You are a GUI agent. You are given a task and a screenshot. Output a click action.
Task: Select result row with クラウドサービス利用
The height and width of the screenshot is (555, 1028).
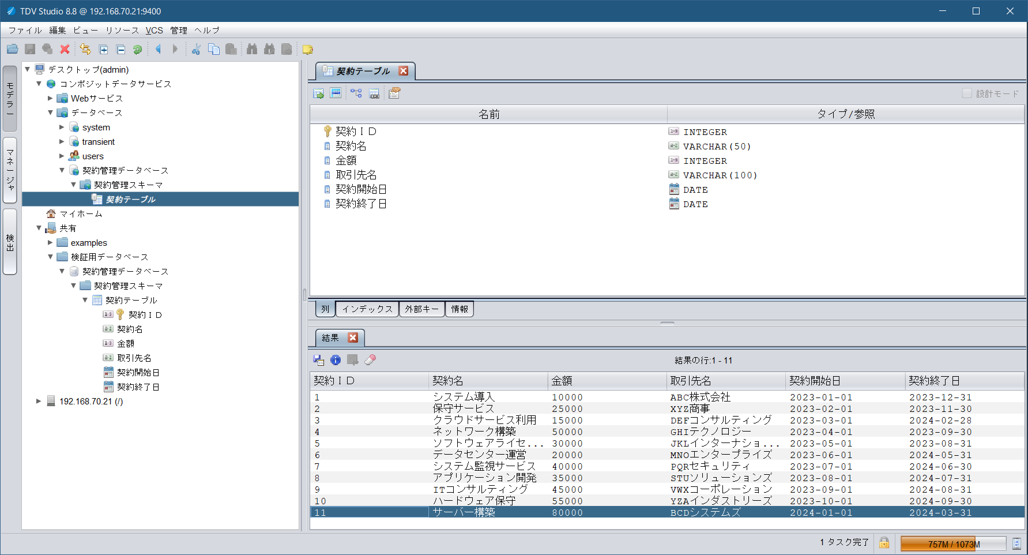667,420
